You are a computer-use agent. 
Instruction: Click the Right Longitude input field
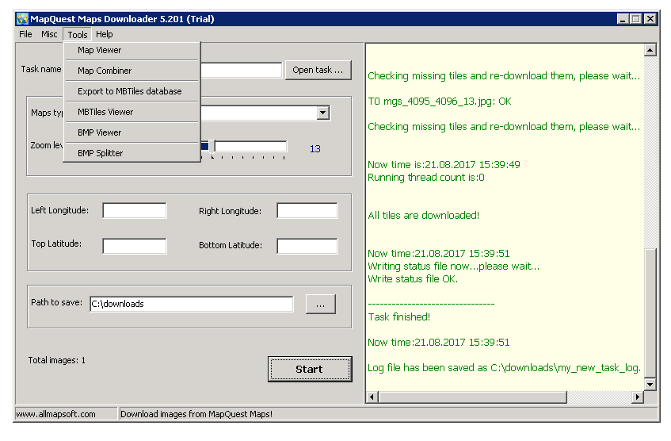pos(307,210)
